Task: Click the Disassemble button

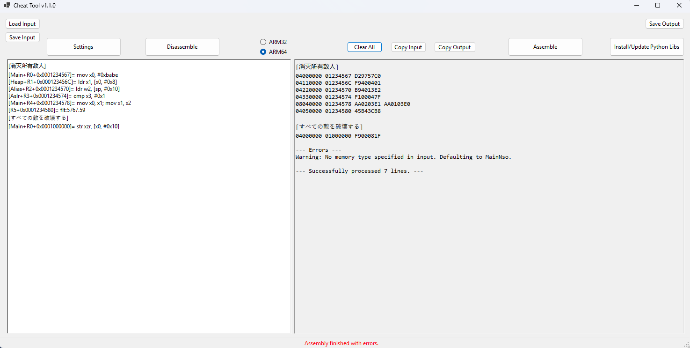Action: pos(182,47)
